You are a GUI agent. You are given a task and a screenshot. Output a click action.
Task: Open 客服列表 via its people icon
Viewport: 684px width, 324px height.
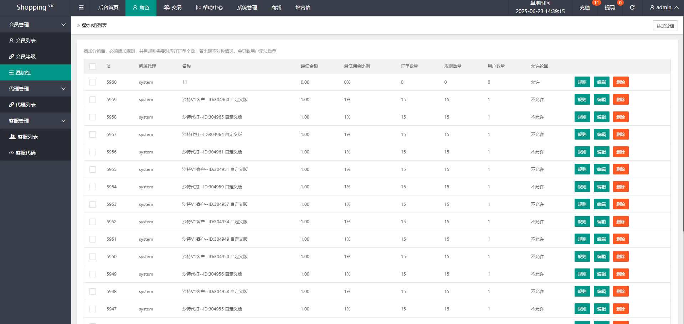point(12,137)
